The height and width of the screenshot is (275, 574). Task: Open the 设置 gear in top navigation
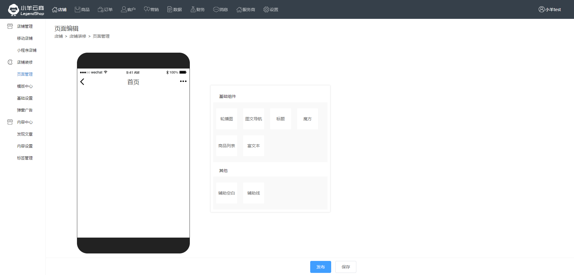pyautogui.click(x=266, y=10)
